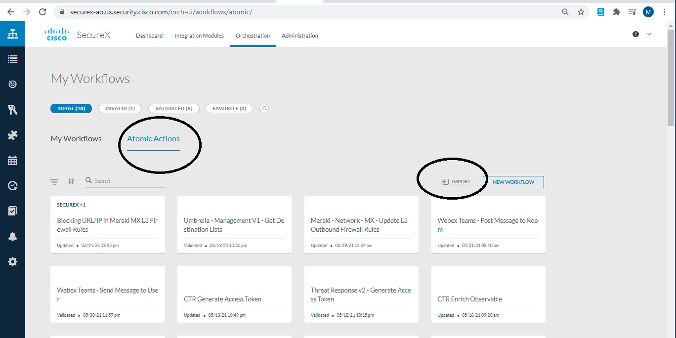
Task: Open the runs radar icon in sidebar
Action: click(12, 84)
